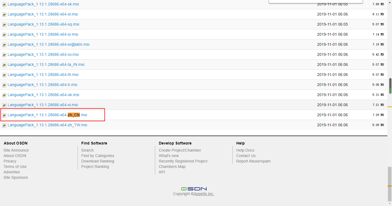The width and height of the screenshot is (392, 206).
Task: Click the msi file icon beside the sl language pack
Action: [4, 15]
